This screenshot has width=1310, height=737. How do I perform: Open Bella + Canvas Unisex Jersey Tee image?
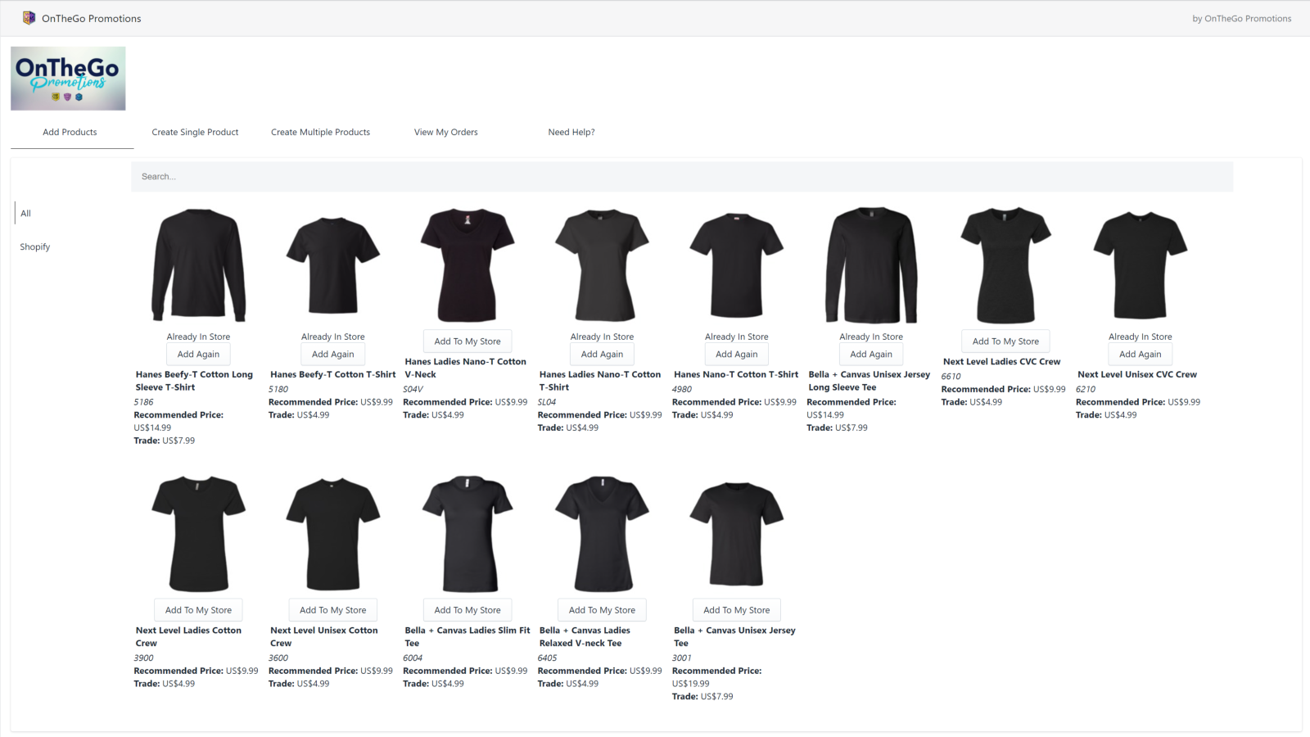click(736, 534)
